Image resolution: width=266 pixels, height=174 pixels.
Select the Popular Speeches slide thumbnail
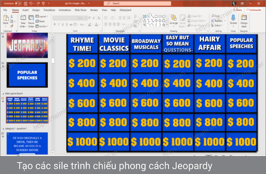pyautogui.click(x=27, y=75)
